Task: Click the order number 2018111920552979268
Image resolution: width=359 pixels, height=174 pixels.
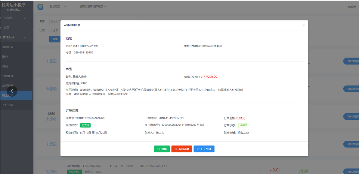Action: [x=90, y=118]
